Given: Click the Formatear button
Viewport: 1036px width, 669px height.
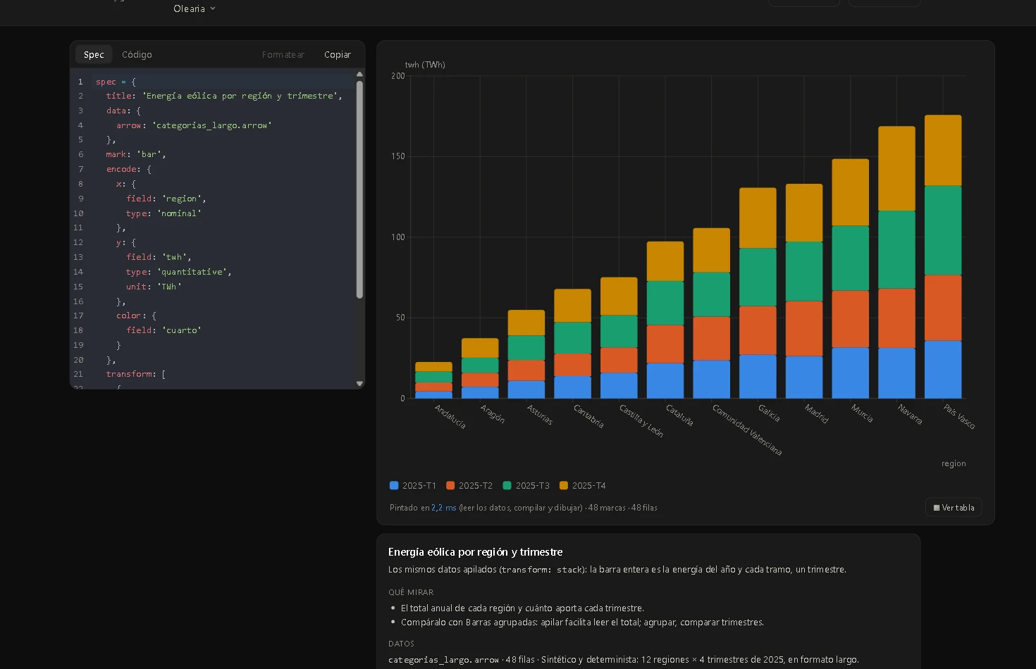Looking at the screenshot, I should 283,55.
